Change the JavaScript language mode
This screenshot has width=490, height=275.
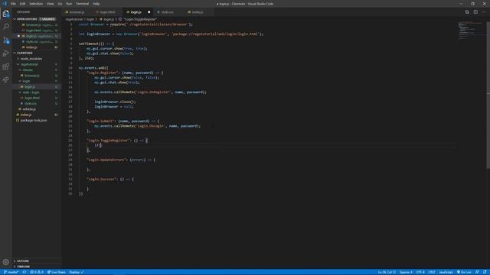coord(446,272)
